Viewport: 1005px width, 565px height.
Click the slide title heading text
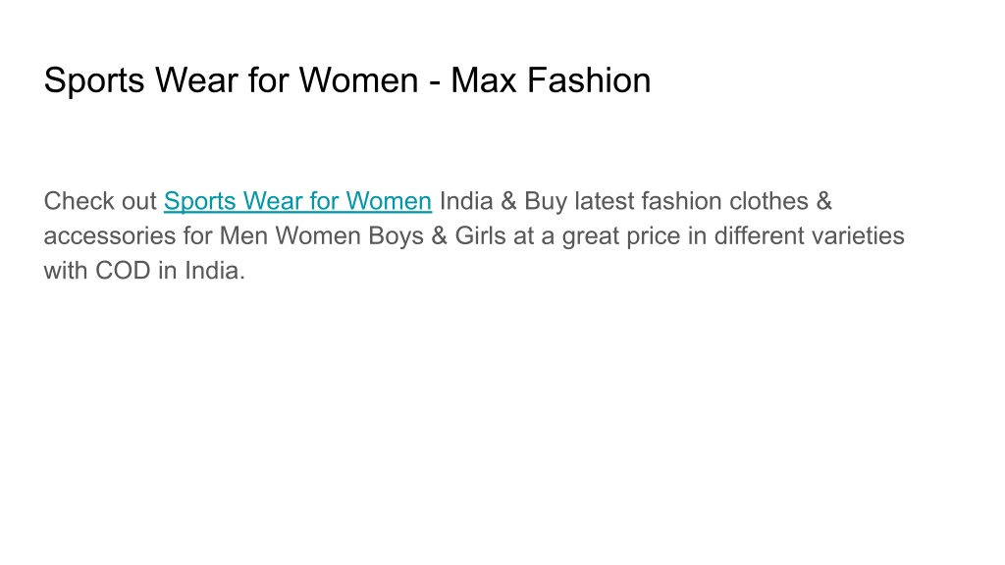click(x=347, y=80)
